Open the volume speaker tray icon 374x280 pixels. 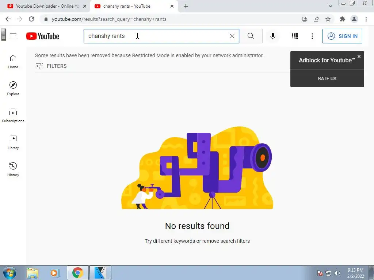tap(337, 273)
